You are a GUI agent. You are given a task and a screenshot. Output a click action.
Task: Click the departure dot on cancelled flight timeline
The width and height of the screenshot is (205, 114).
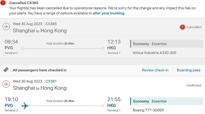coord(23,48)
